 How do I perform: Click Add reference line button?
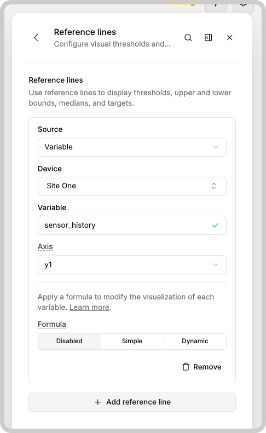(132, 402)
